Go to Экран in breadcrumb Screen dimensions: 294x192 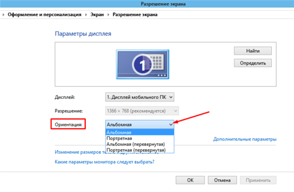pos(97,15)
